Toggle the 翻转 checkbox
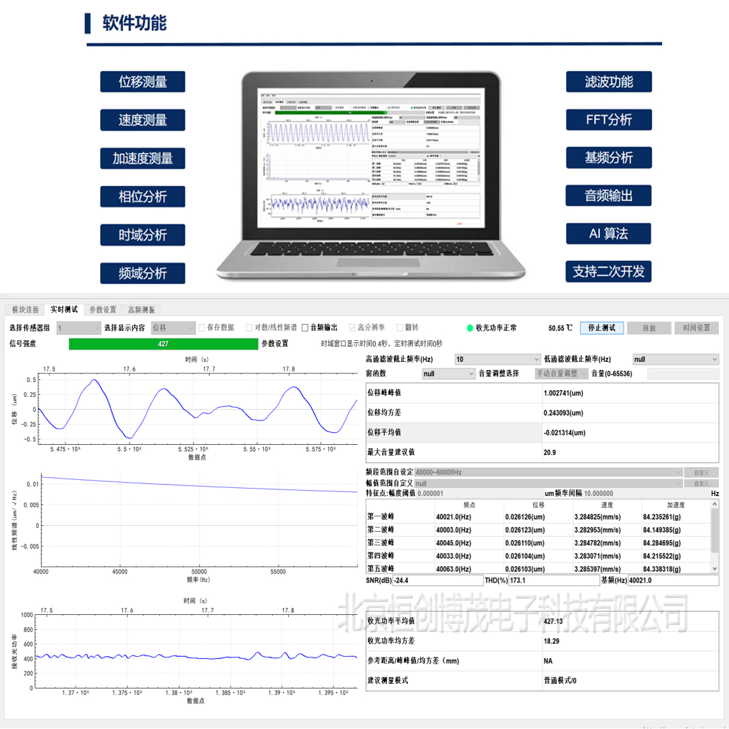Image resolution: width=729 pixels, height=729 pixels. [x=400, y=327]
